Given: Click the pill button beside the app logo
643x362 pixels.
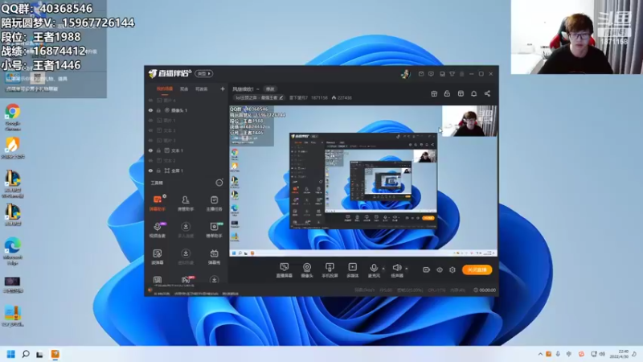Looking at the screenshot, I should click(204, 74).
